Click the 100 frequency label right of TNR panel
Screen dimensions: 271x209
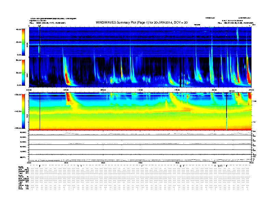255,101
